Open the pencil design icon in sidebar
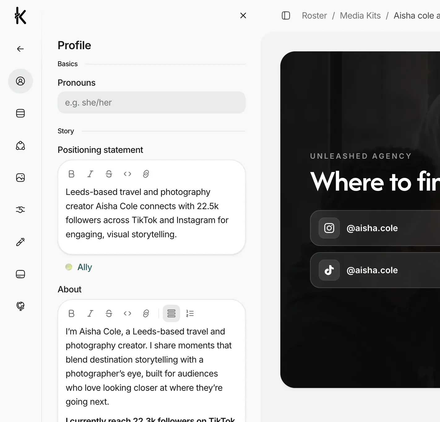Image resolution: width=440 pixels, height=422 pixels. 20,242
